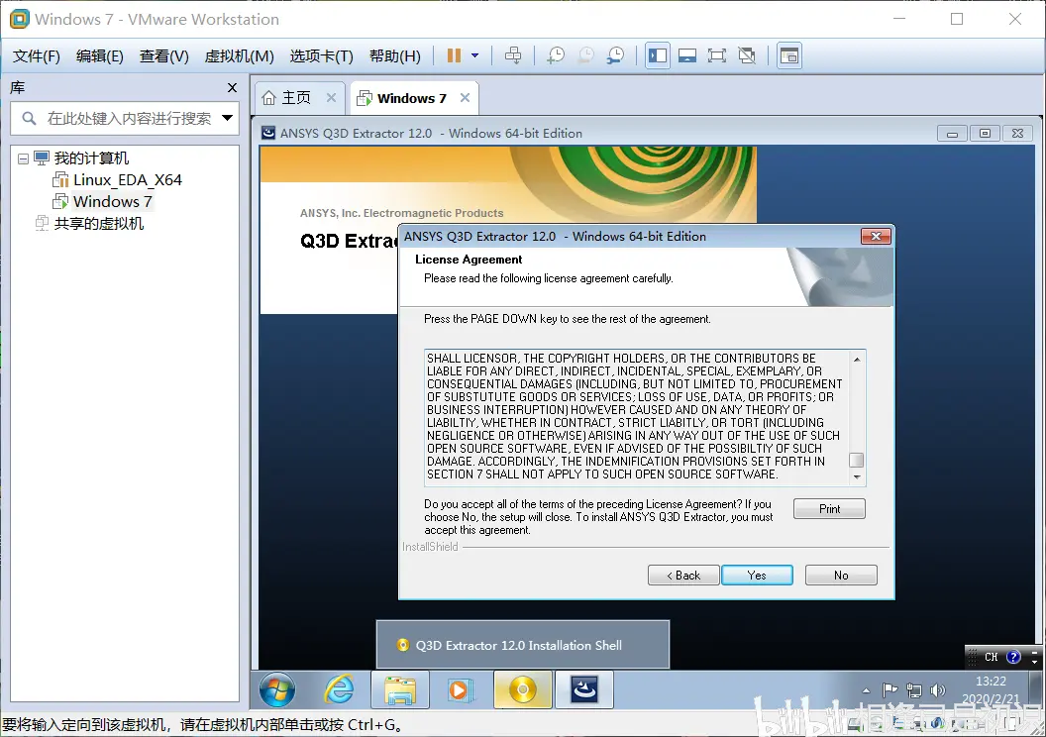Click the network tray icon
The height and width of the screenshot is (737, 1046).
pyautogui.click(x=914, y=690)
